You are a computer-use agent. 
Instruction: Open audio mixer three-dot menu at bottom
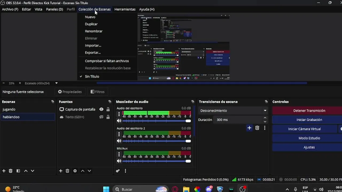tap(125, 171)
